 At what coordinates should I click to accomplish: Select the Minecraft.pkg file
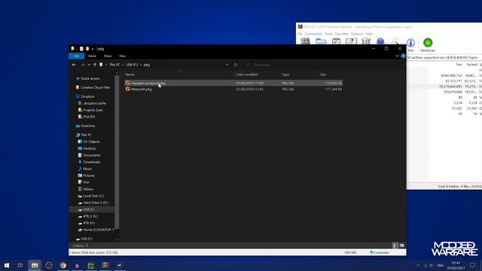[142, 89]
